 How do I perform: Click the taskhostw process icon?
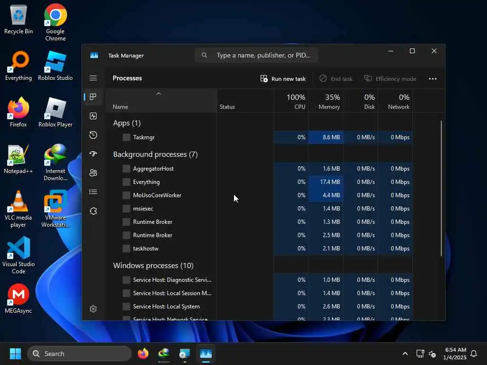tap(127, 248)
